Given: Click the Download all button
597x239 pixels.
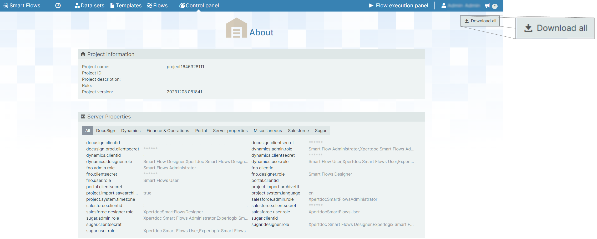Looking at the screenshot, I should 480,21.
